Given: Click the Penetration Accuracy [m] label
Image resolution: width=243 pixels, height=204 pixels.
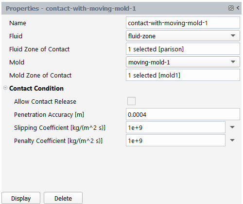Looking at the screenshot, I should pos(49,115).
